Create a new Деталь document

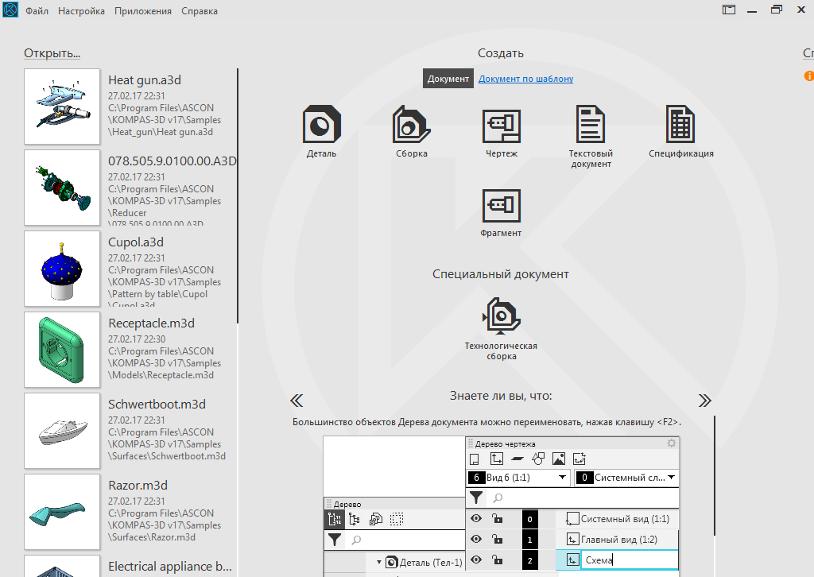click(x=321, y=126)
